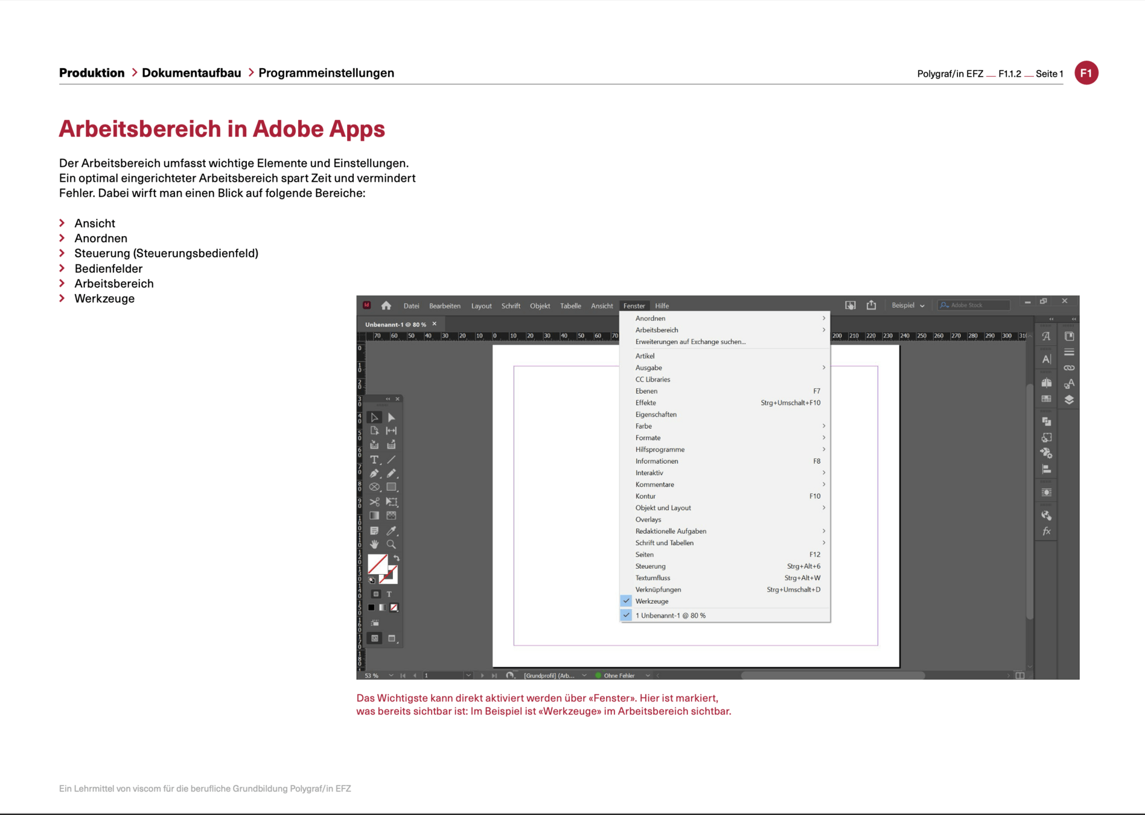Select the Ellipse Frame tool

(x=374, y=487)
